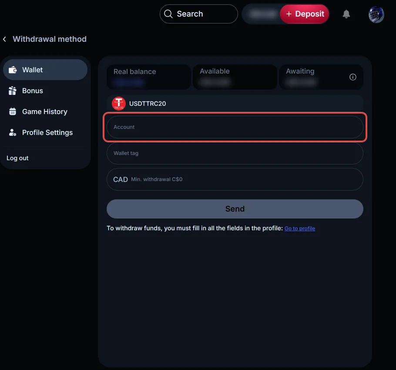Click the CAD withdrawal amount field
This screenshot has width=396, height=370.
[235, 179]
